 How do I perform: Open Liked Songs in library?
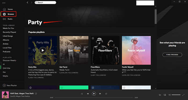(x=8, y=36)
